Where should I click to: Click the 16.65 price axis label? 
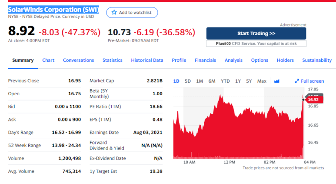click(x=313, y=125)
